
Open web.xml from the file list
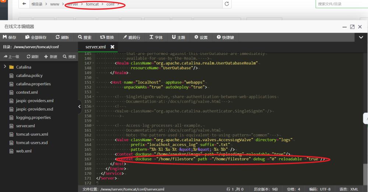(x=24, y=151)
